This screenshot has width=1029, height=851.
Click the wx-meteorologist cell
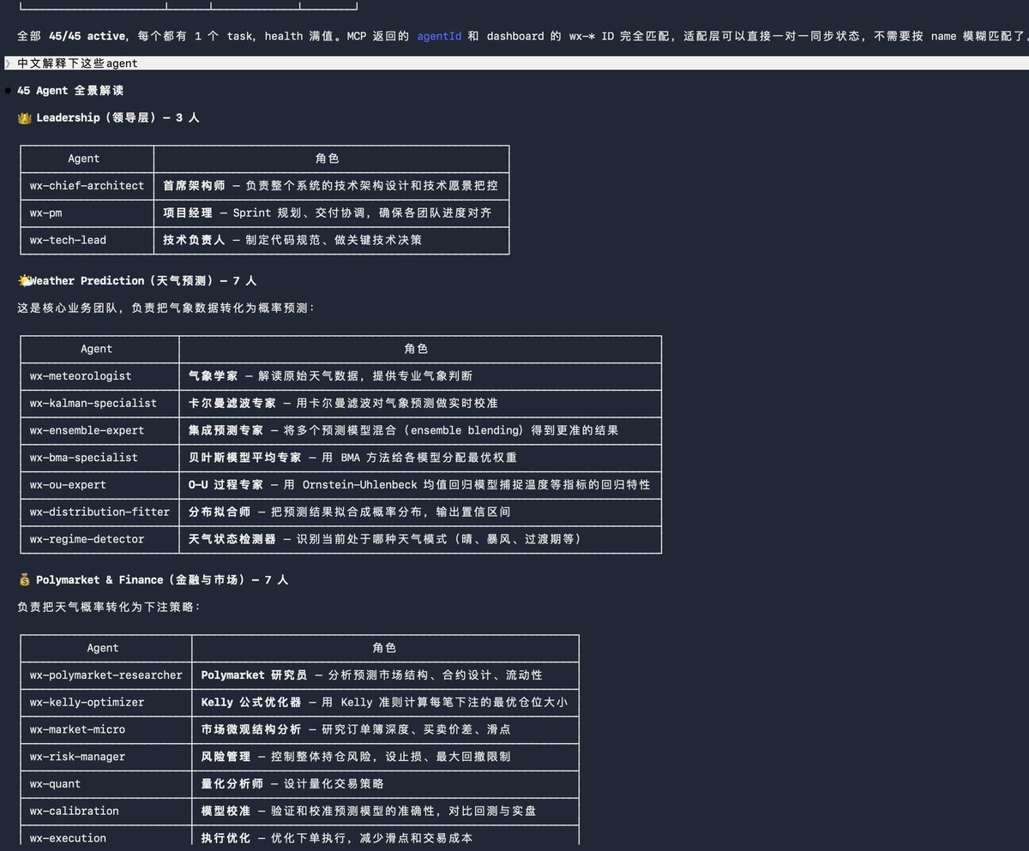[99, 375]
